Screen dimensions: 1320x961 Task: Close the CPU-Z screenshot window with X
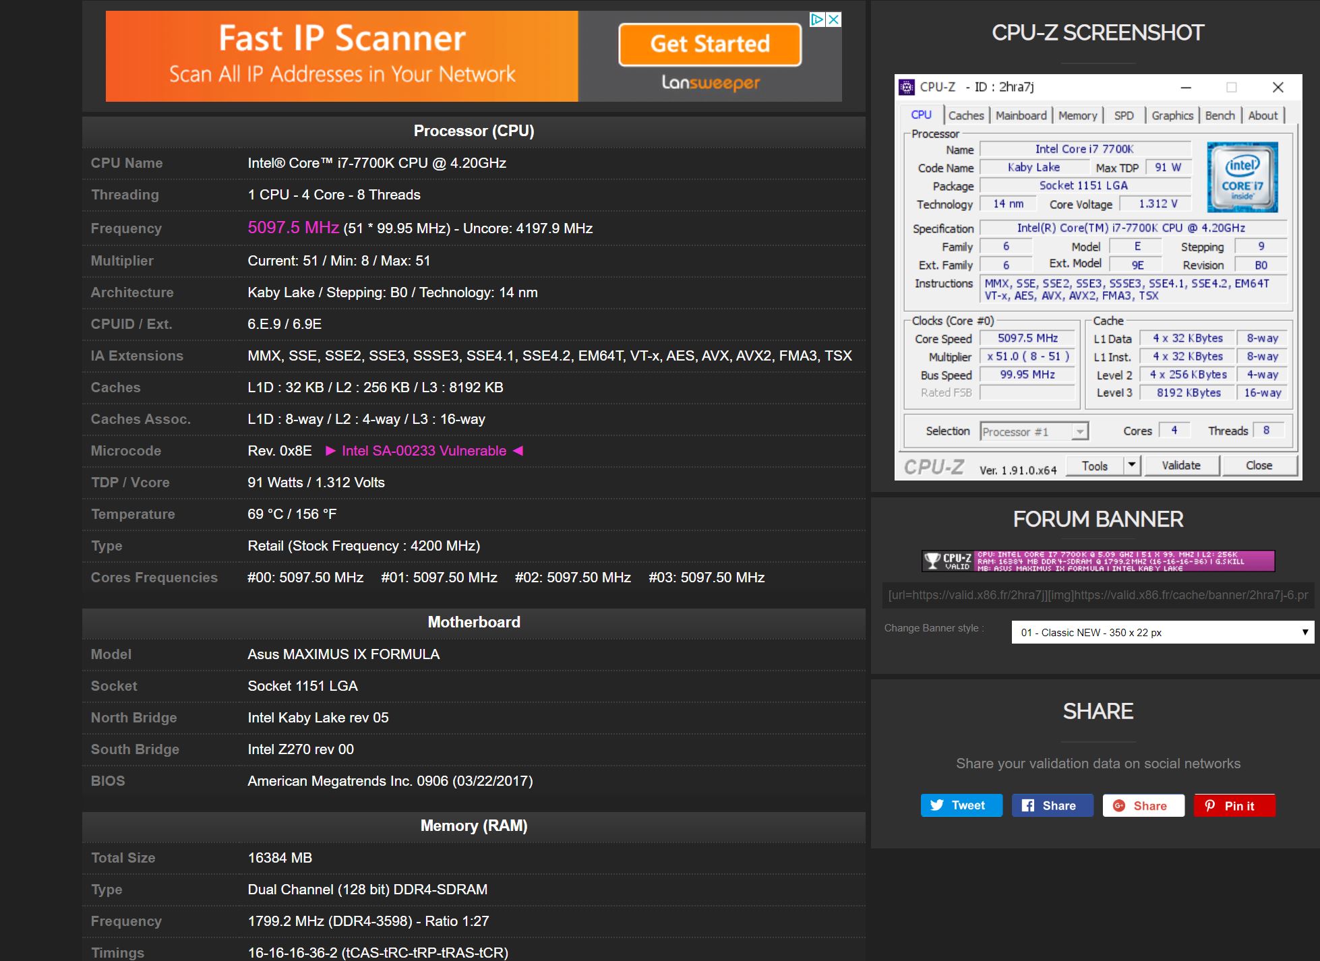(1278, 88)
